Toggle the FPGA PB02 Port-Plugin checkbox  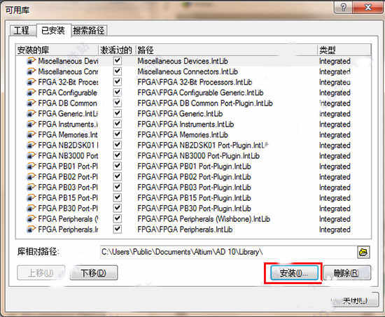click(118, 176)
